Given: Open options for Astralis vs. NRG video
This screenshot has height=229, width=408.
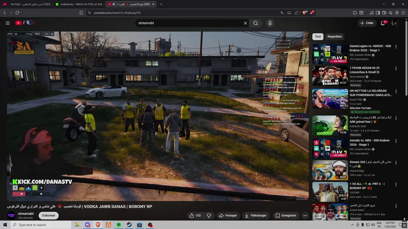Looking at the screenshot, I should click(396, 141).
